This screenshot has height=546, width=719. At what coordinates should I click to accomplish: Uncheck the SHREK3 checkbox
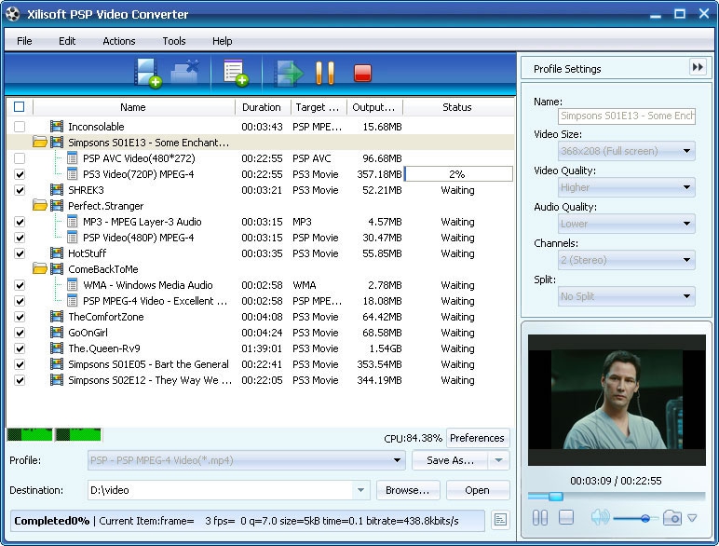click(20, 190)
